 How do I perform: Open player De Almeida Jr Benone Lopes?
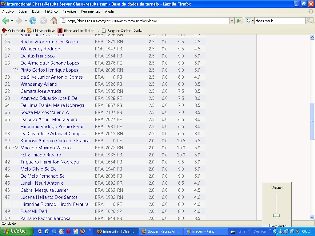point(50,63)
